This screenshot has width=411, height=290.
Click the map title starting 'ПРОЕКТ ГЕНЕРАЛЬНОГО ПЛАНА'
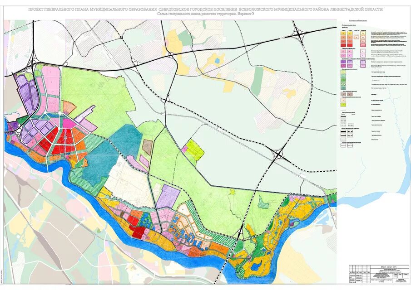[205, 10]
